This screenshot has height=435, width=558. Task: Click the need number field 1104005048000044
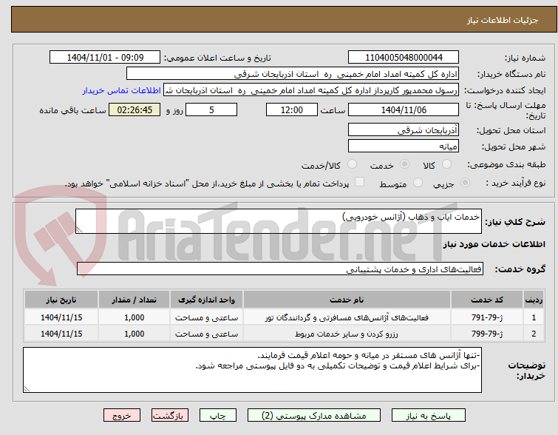coord(404,58)
